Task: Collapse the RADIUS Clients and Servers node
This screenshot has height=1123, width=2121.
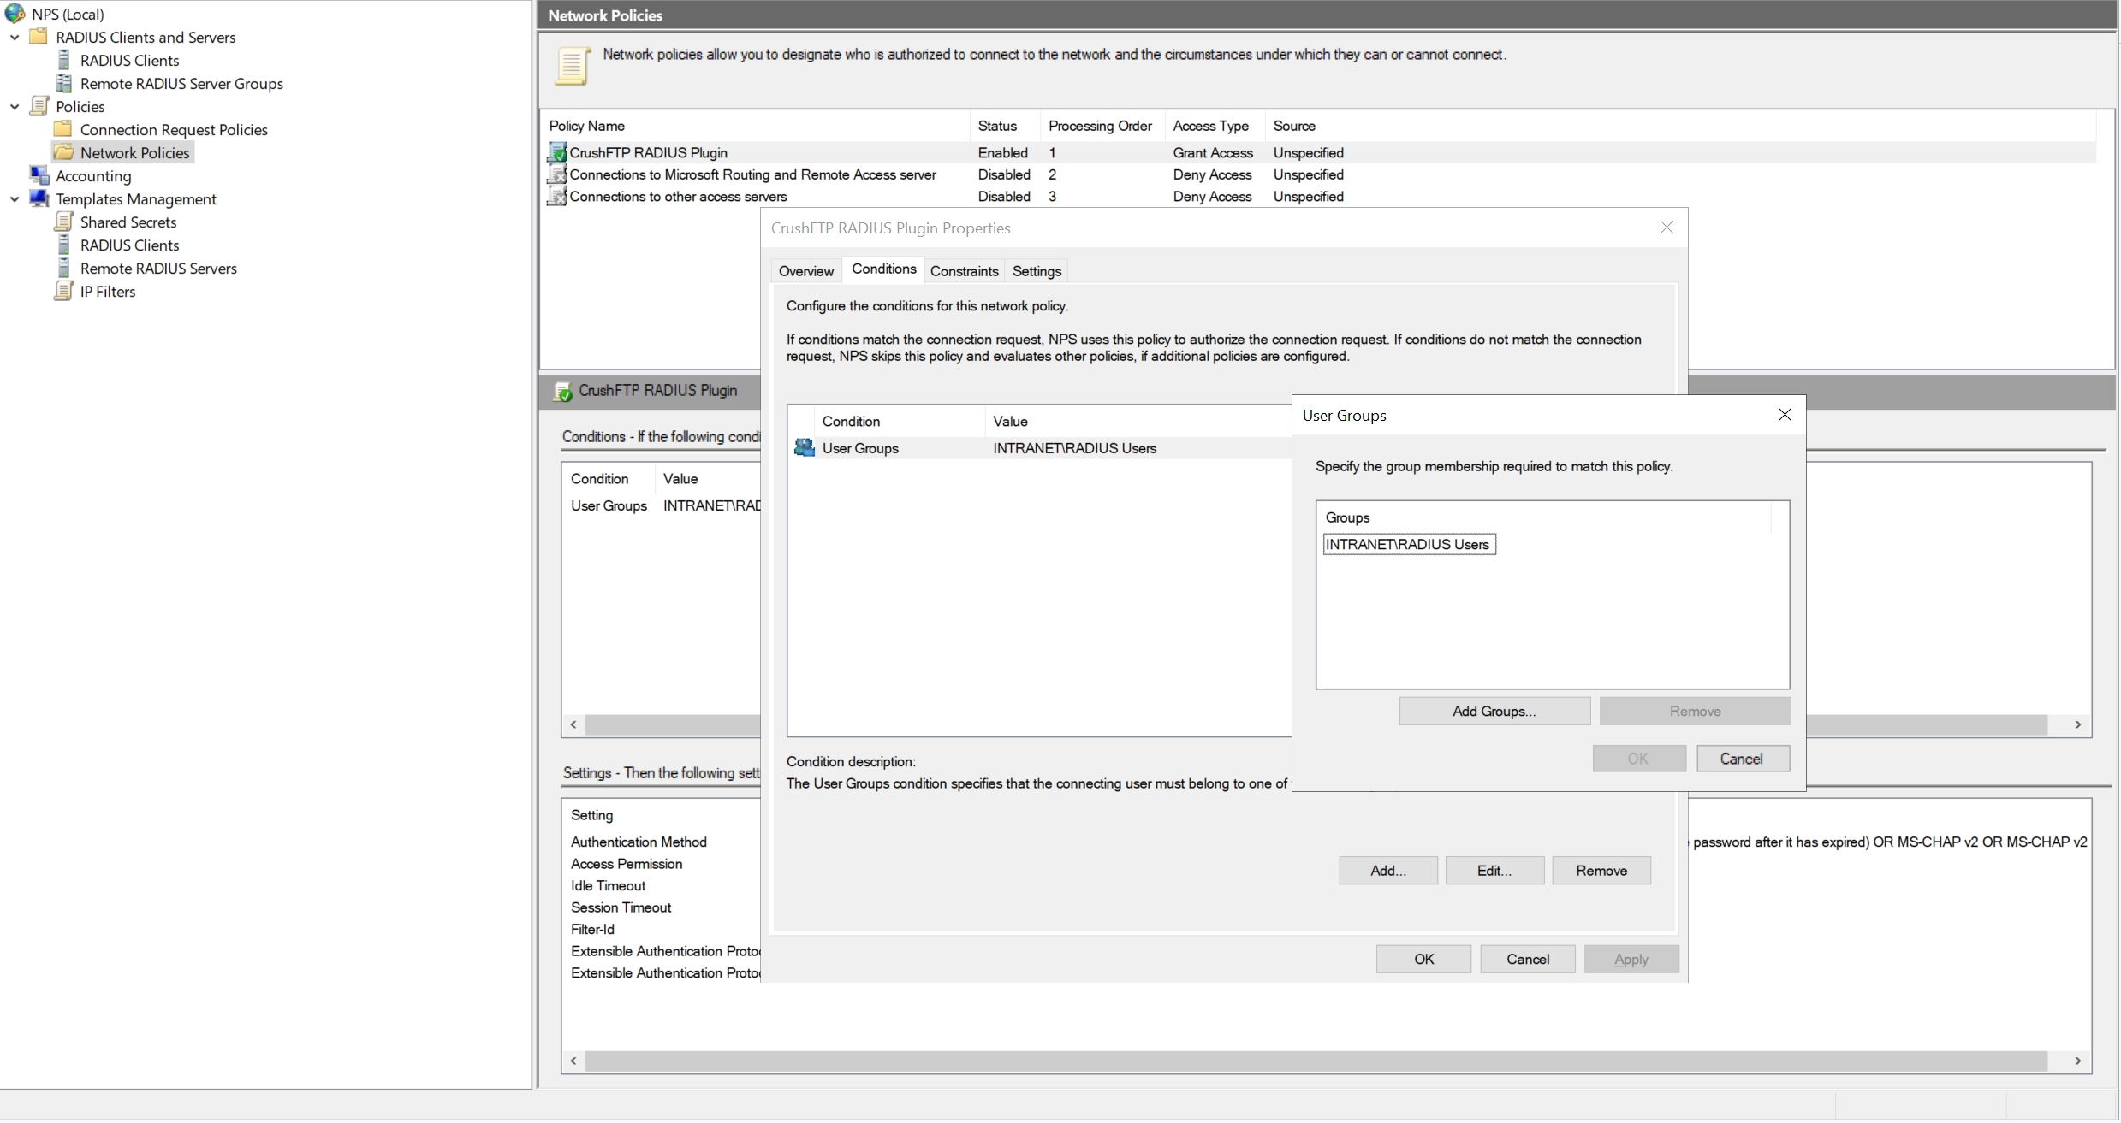Action: (15, 38)
